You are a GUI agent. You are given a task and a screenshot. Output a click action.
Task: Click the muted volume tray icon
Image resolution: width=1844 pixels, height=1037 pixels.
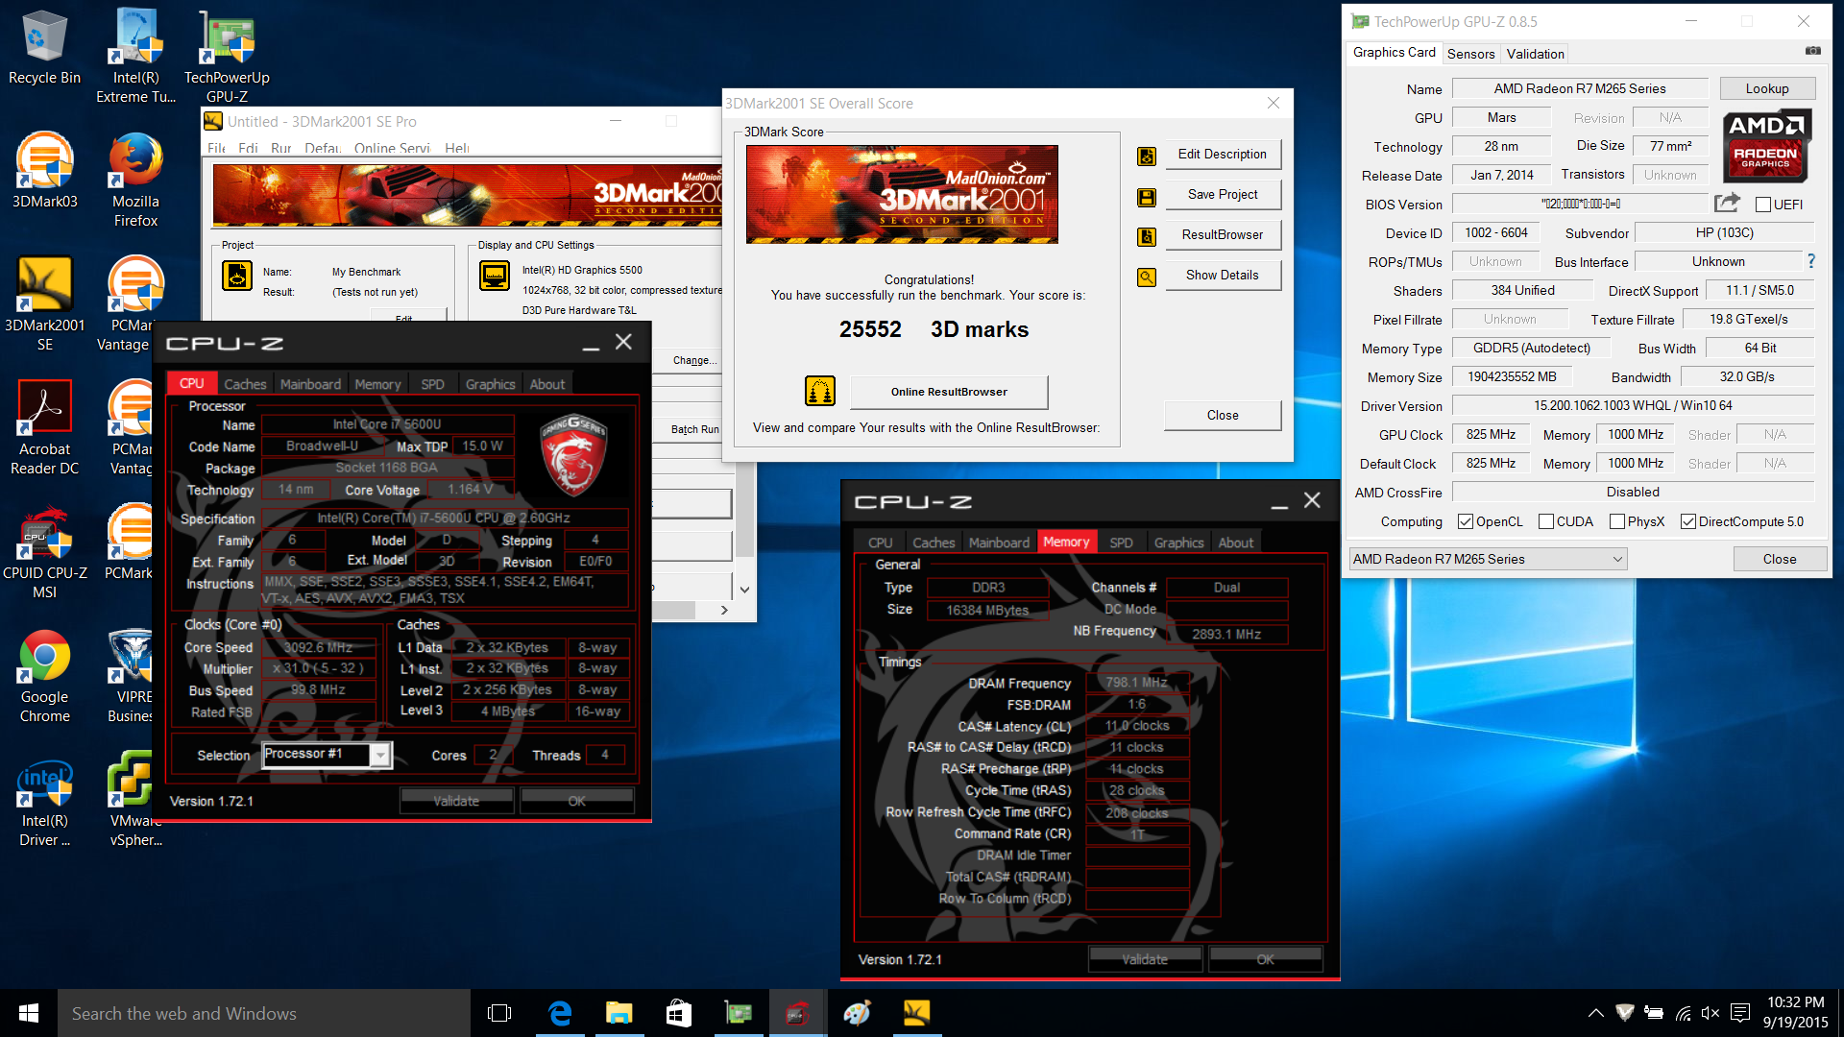tap(1711, 1013)
